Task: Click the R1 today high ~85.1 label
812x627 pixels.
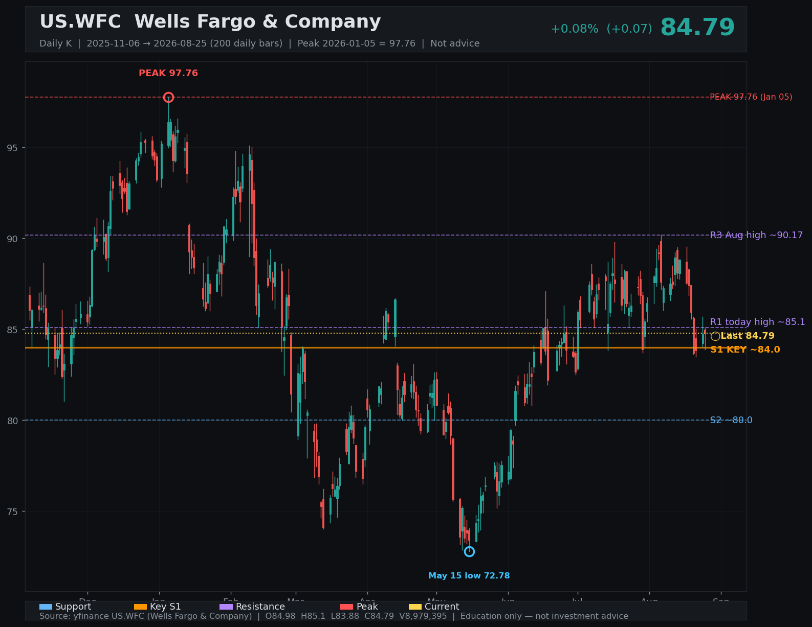Action: pyautogui.click(x=757, y=322)
